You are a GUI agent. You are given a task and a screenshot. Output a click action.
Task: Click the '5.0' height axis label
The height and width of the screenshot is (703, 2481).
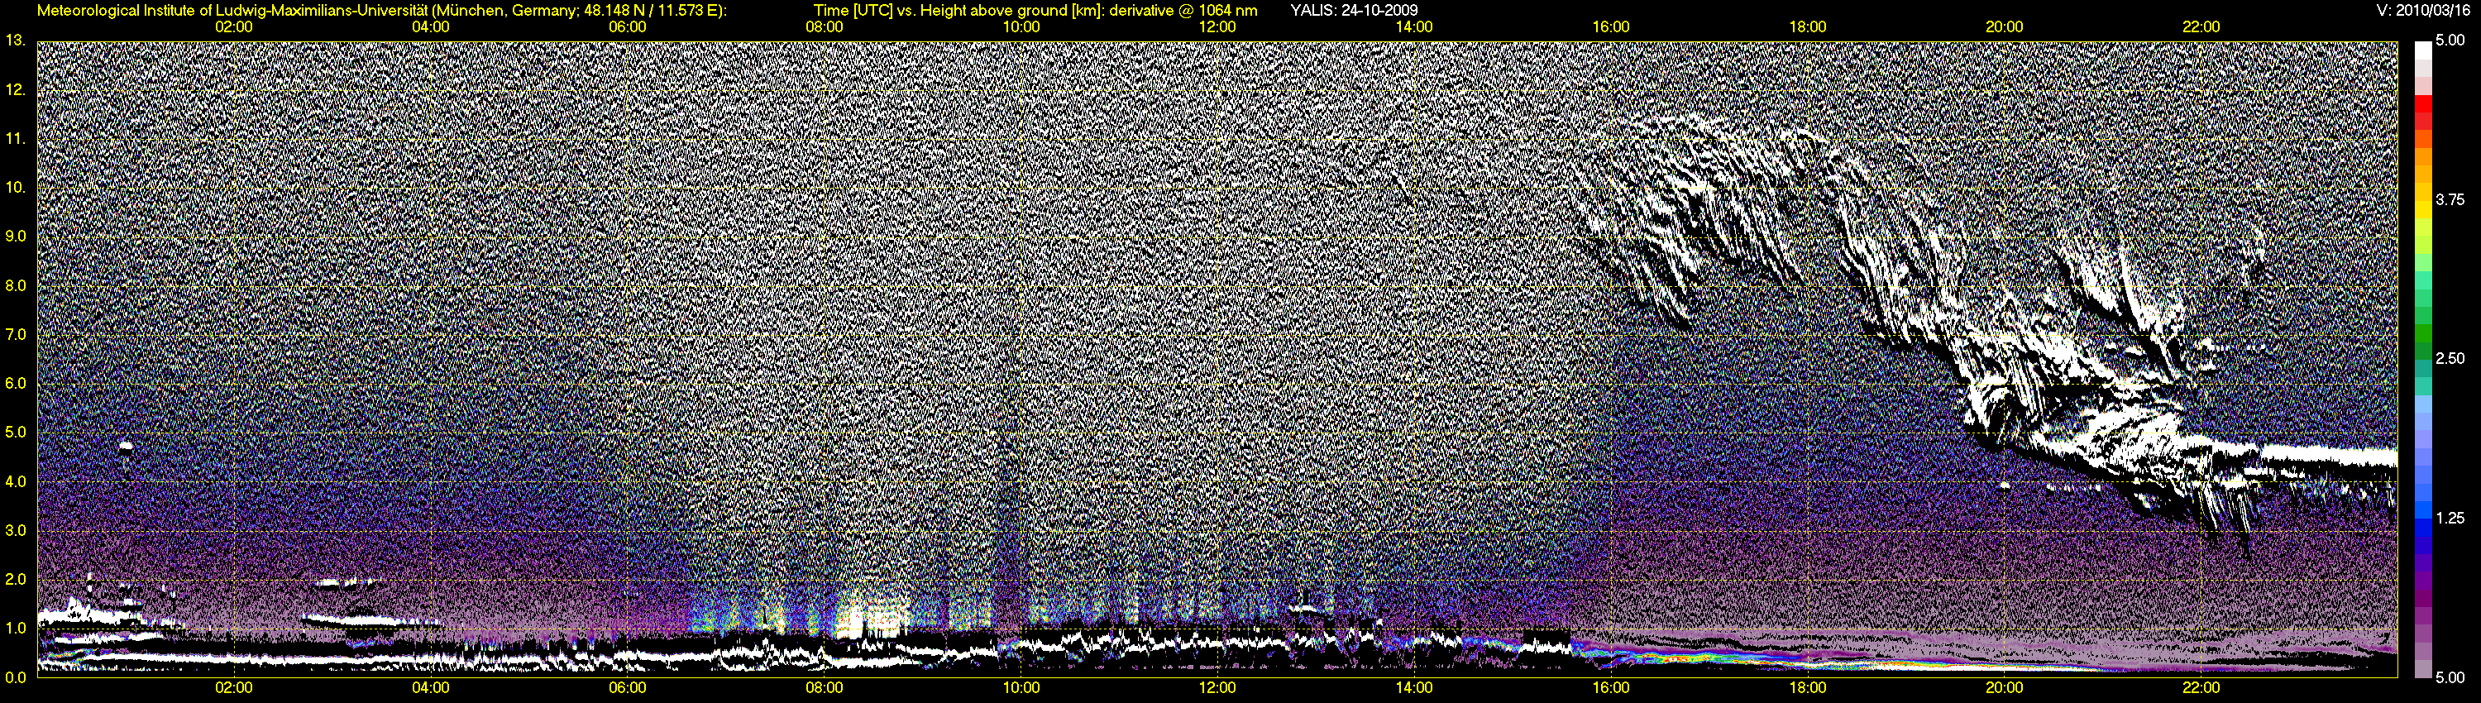coord(14,433)
